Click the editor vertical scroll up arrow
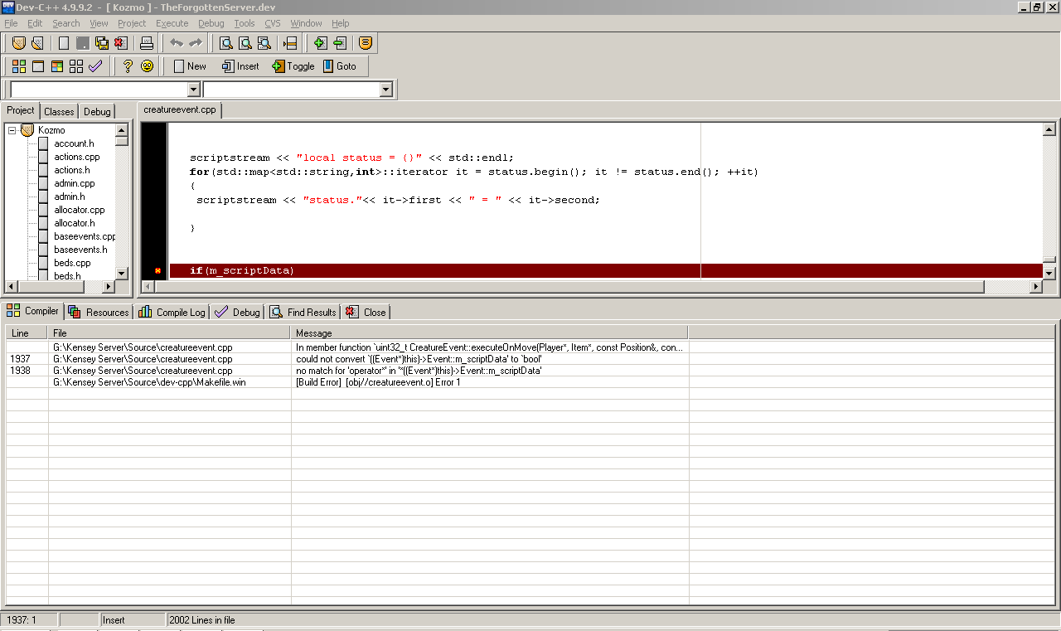1061x631 pixels. (1049, 129)
